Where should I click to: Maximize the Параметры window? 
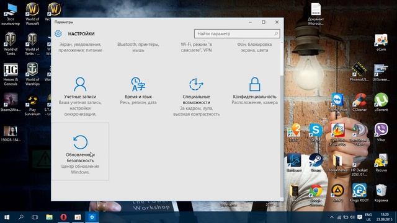click(264, 22)
